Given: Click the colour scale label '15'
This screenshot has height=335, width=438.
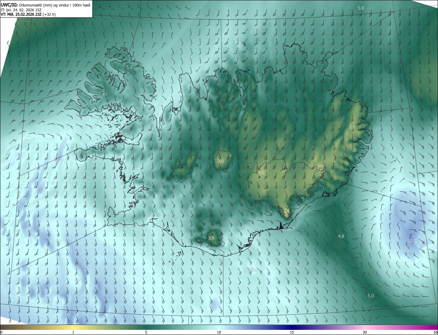Looking at the screenshot, I should [x=292, y=332].
